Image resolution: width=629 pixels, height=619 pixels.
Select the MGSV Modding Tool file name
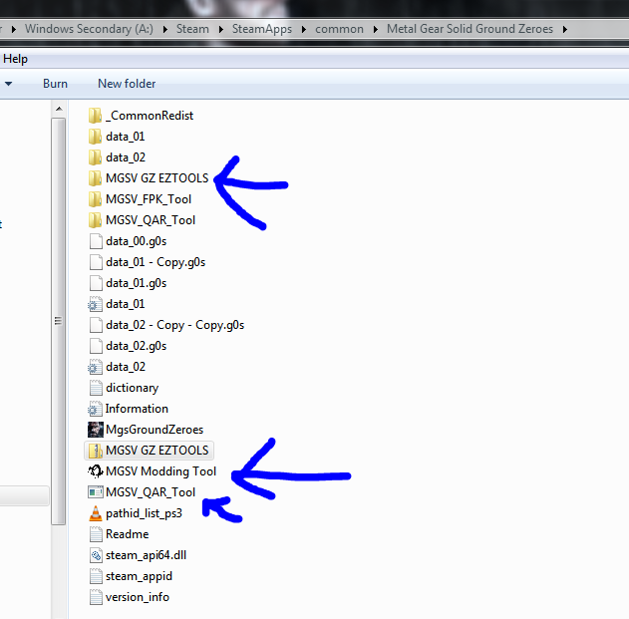pos(160,471)
